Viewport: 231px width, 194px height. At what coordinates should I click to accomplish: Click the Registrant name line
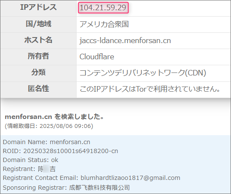(x=29, y=169)
